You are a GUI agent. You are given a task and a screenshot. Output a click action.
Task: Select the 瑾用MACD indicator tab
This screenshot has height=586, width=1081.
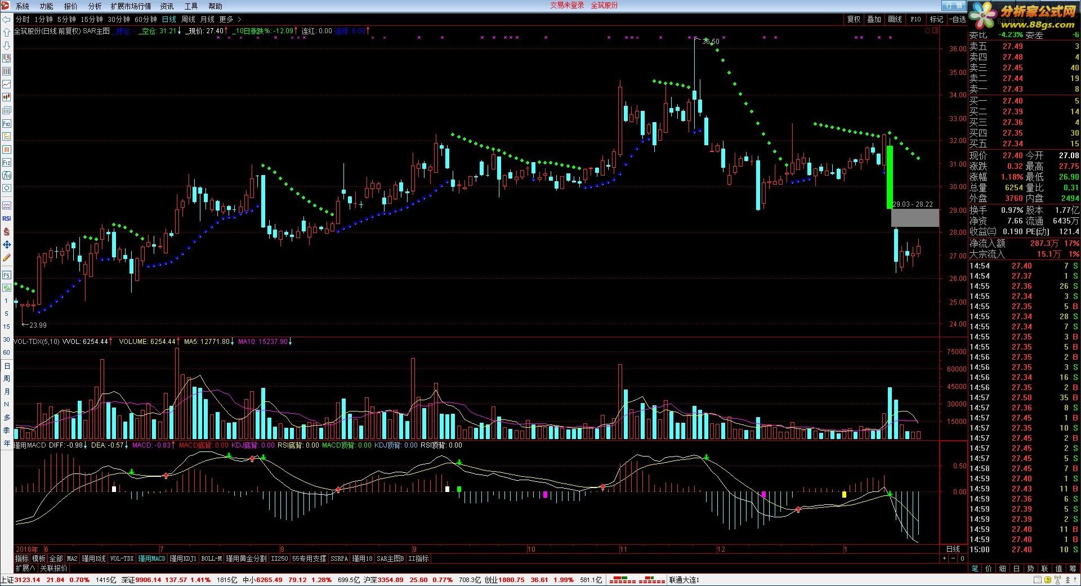coord(152,558)
